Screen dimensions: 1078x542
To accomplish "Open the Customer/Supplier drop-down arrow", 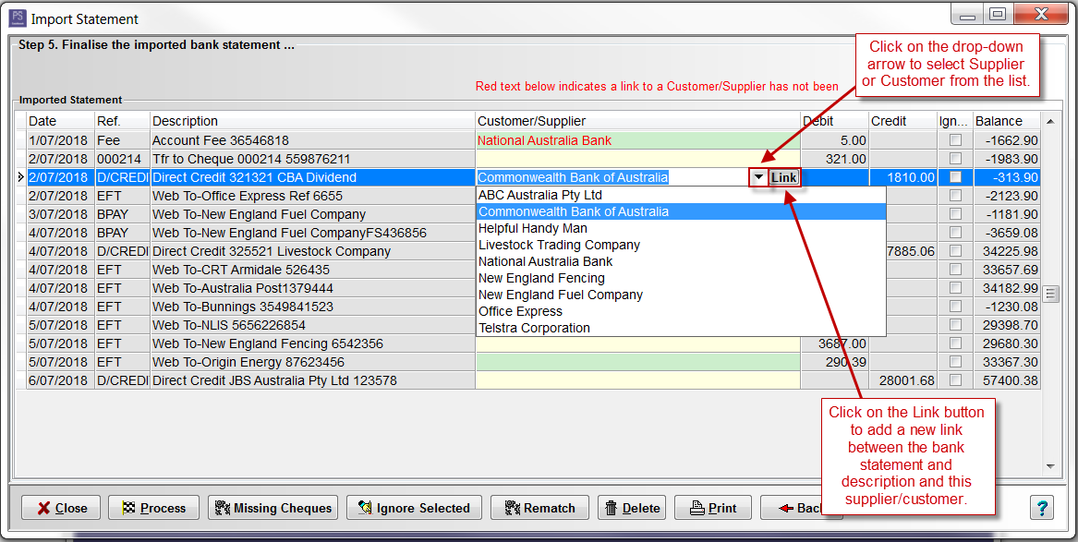I will tap(758, 177).
